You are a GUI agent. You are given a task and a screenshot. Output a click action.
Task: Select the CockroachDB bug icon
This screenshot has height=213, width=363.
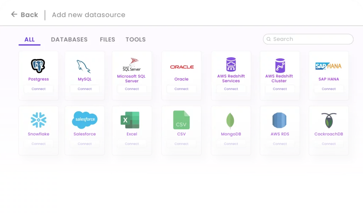tap(329, 120)
